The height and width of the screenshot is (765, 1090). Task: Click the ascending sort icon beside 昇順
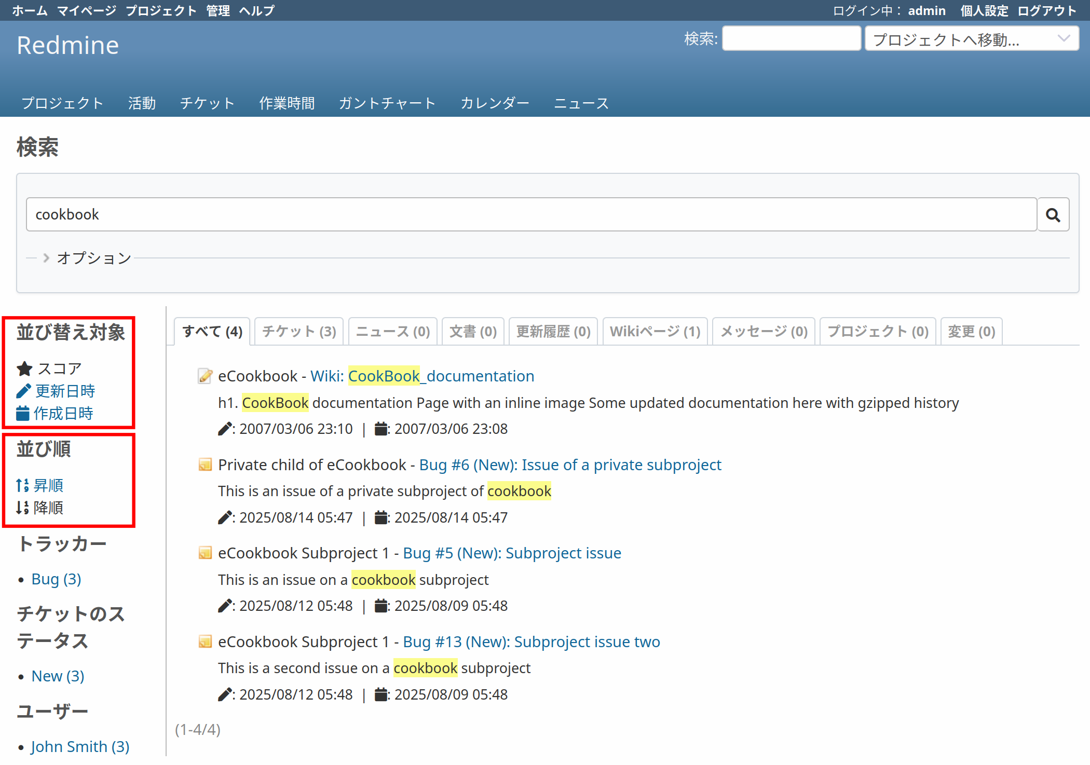tap(22, 485)
